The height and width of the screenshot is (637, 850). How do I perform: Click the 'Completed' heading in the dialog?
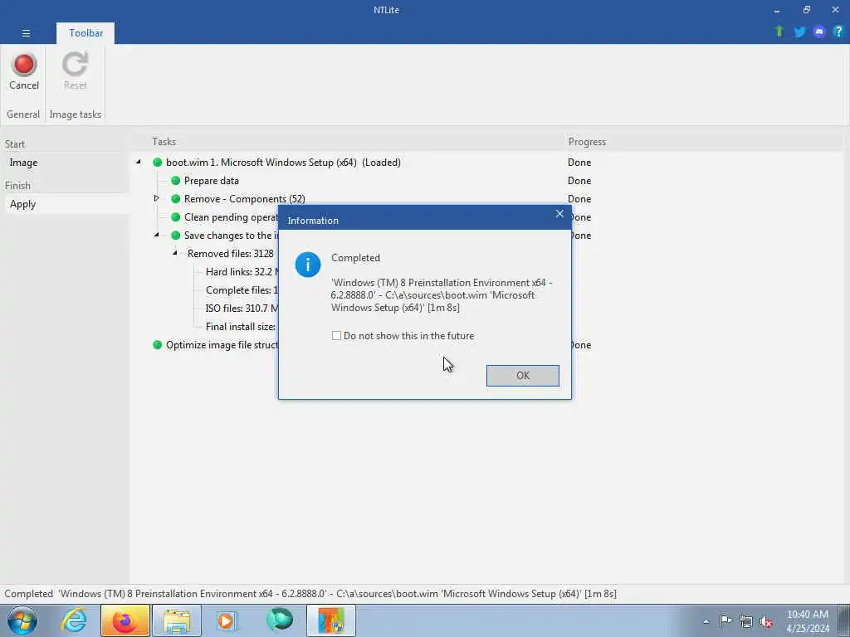[x=355, y=258]
